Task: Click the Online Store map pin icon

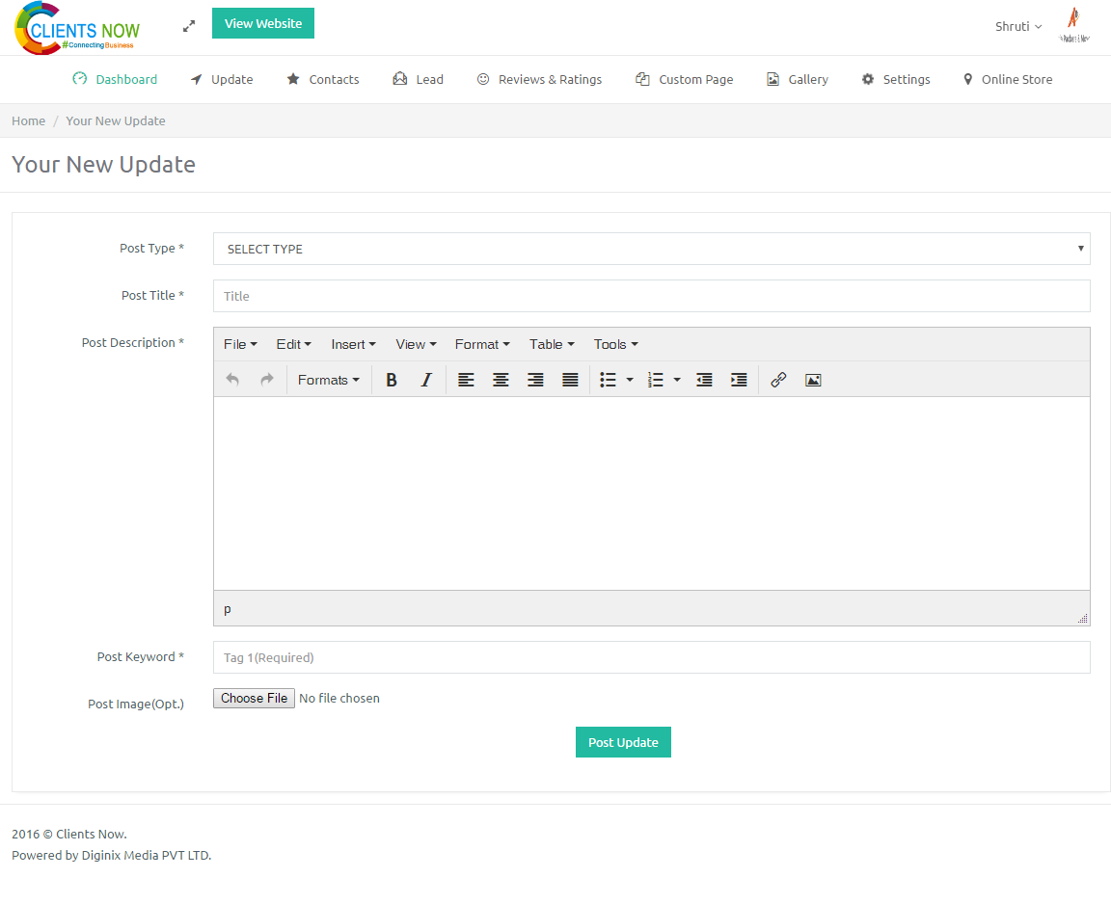Action: [968, 79]
